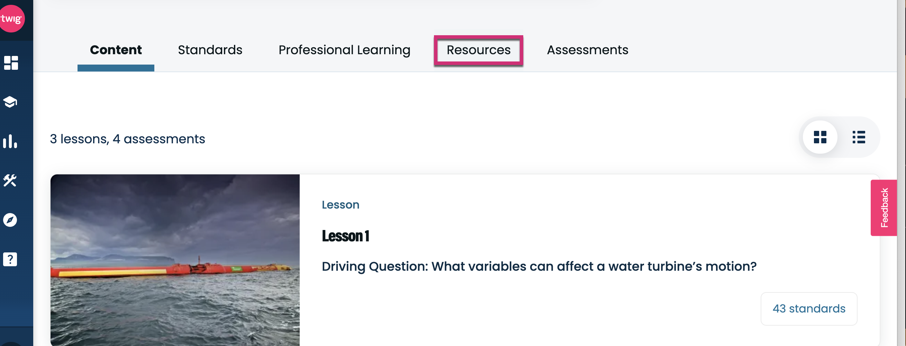
Task: Open the dashboard icon in the sidebar
Action: click(11, 63)
